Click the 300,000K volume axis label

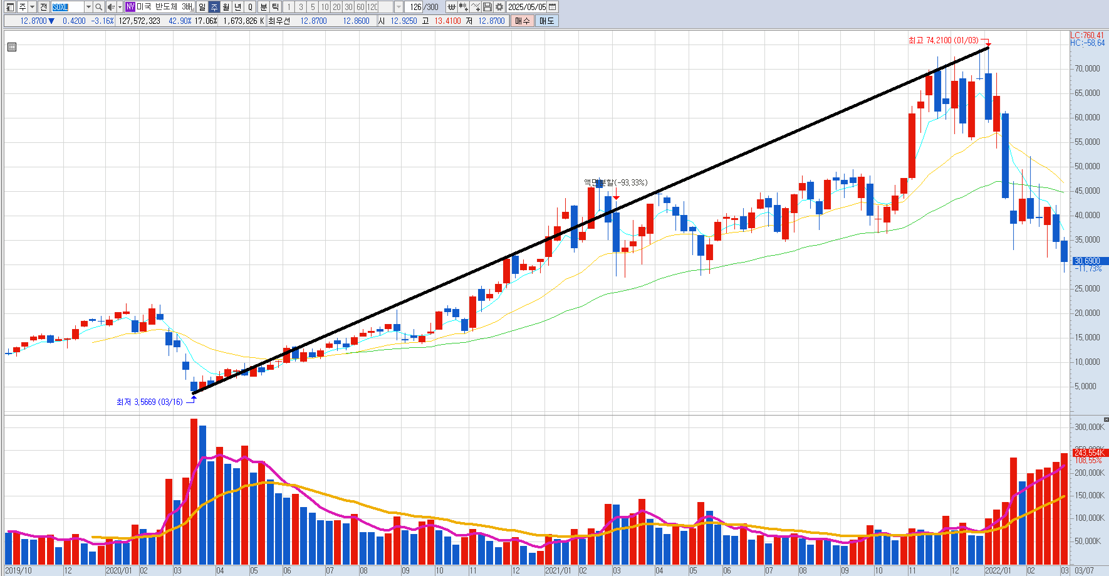[x=1090, y=427]
